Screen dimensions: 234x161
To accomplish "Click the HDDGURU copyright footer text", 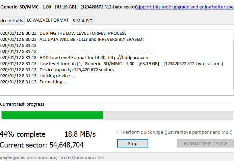I will coord(52,158).
